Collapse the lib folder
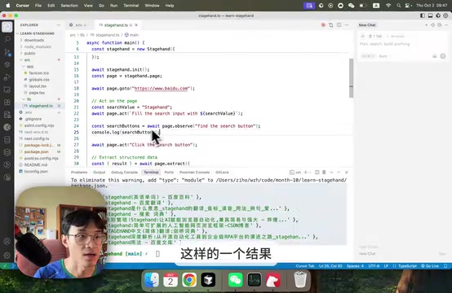The height and width of the screenshot is (293, 452). [29, 99]
